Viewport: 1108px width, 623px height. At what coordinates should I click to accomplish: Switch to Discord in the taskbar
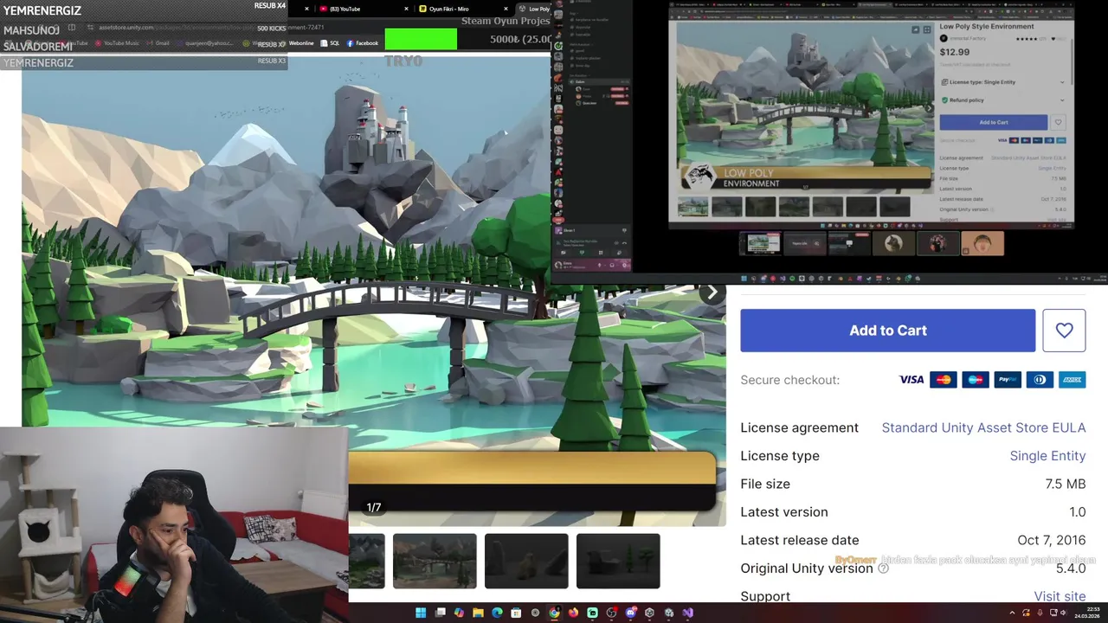tap(630, 613)
